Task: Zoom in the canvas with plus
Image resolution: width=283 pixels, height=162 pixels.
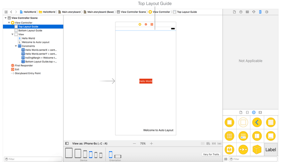Action: [151, 144]
